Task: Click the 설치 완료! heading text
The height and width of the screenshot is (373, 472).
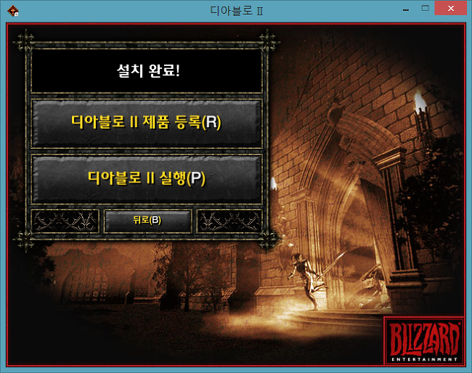Action: pyautogui.click(x=148, y=71)
